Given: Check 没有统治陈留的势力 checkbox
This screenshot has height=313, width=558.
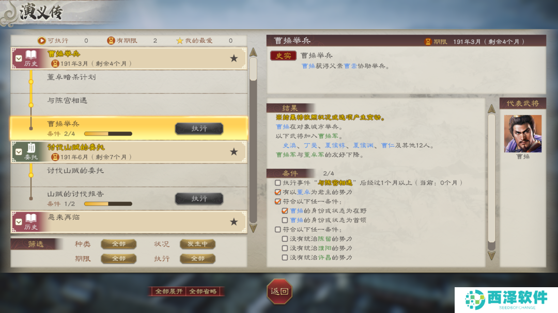Looking at the screenshot, I should (285, 239).
